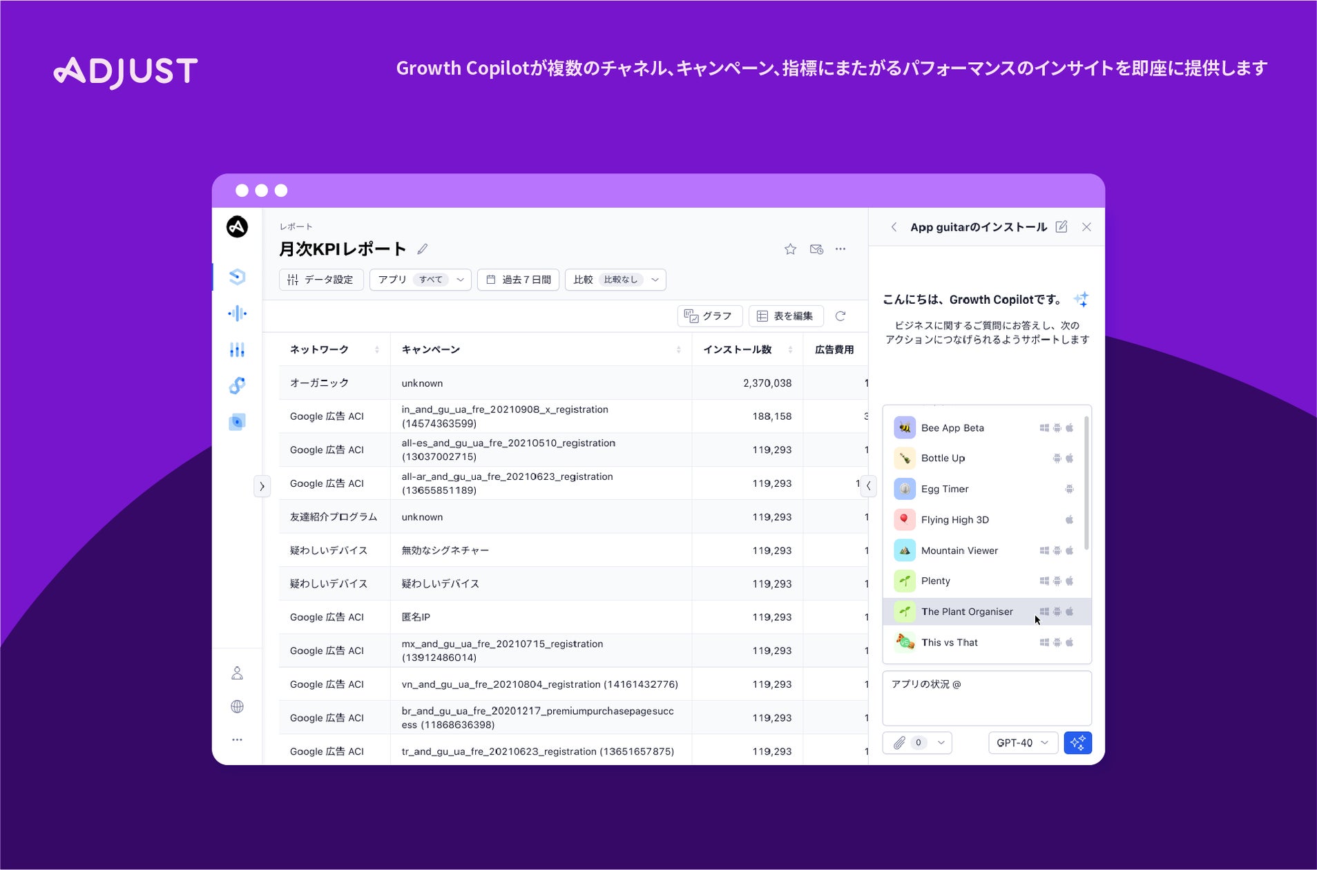This screenshot has height=870, width=1317.
Task: Open the アプリ すべて dropdown
Action: [420, 280]
